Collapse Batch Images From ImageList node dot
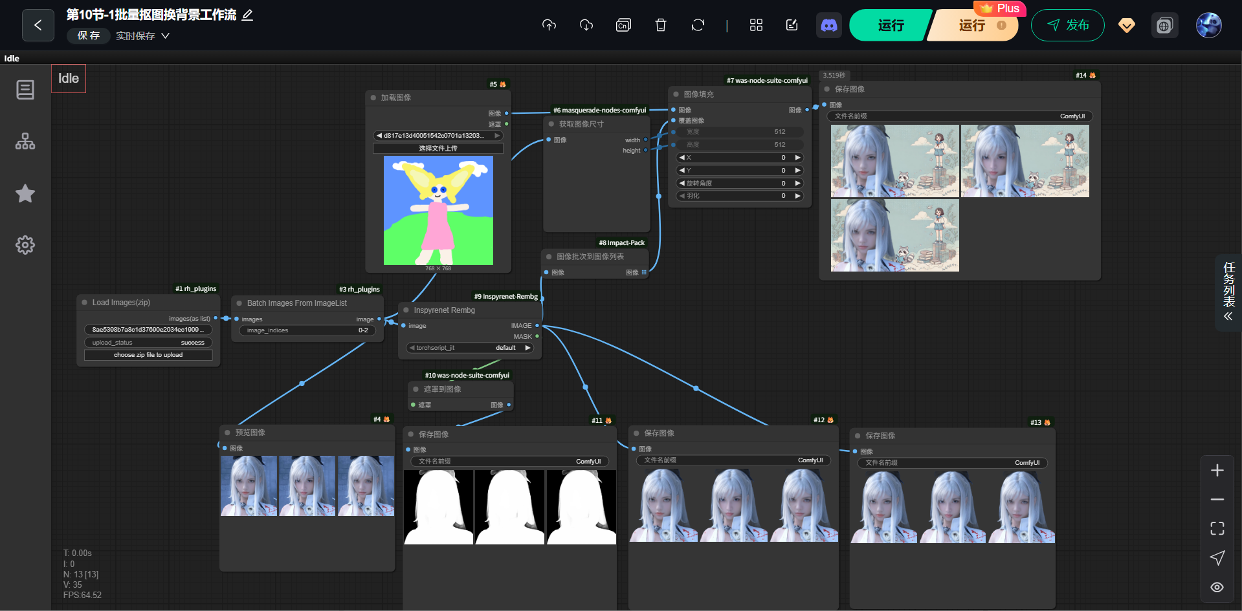This screenshot has width=1242, height=611. tap(239, 303)
